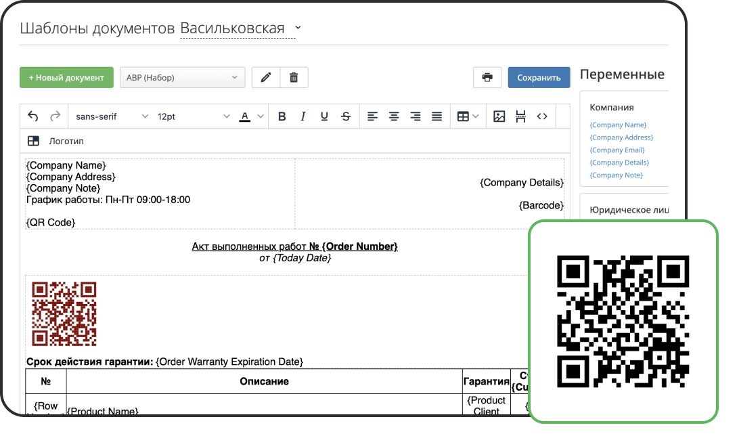Screen dimensions: 739x436
Task: Click the print template icon
Action: pyautogui.click(x=487, y=77)
